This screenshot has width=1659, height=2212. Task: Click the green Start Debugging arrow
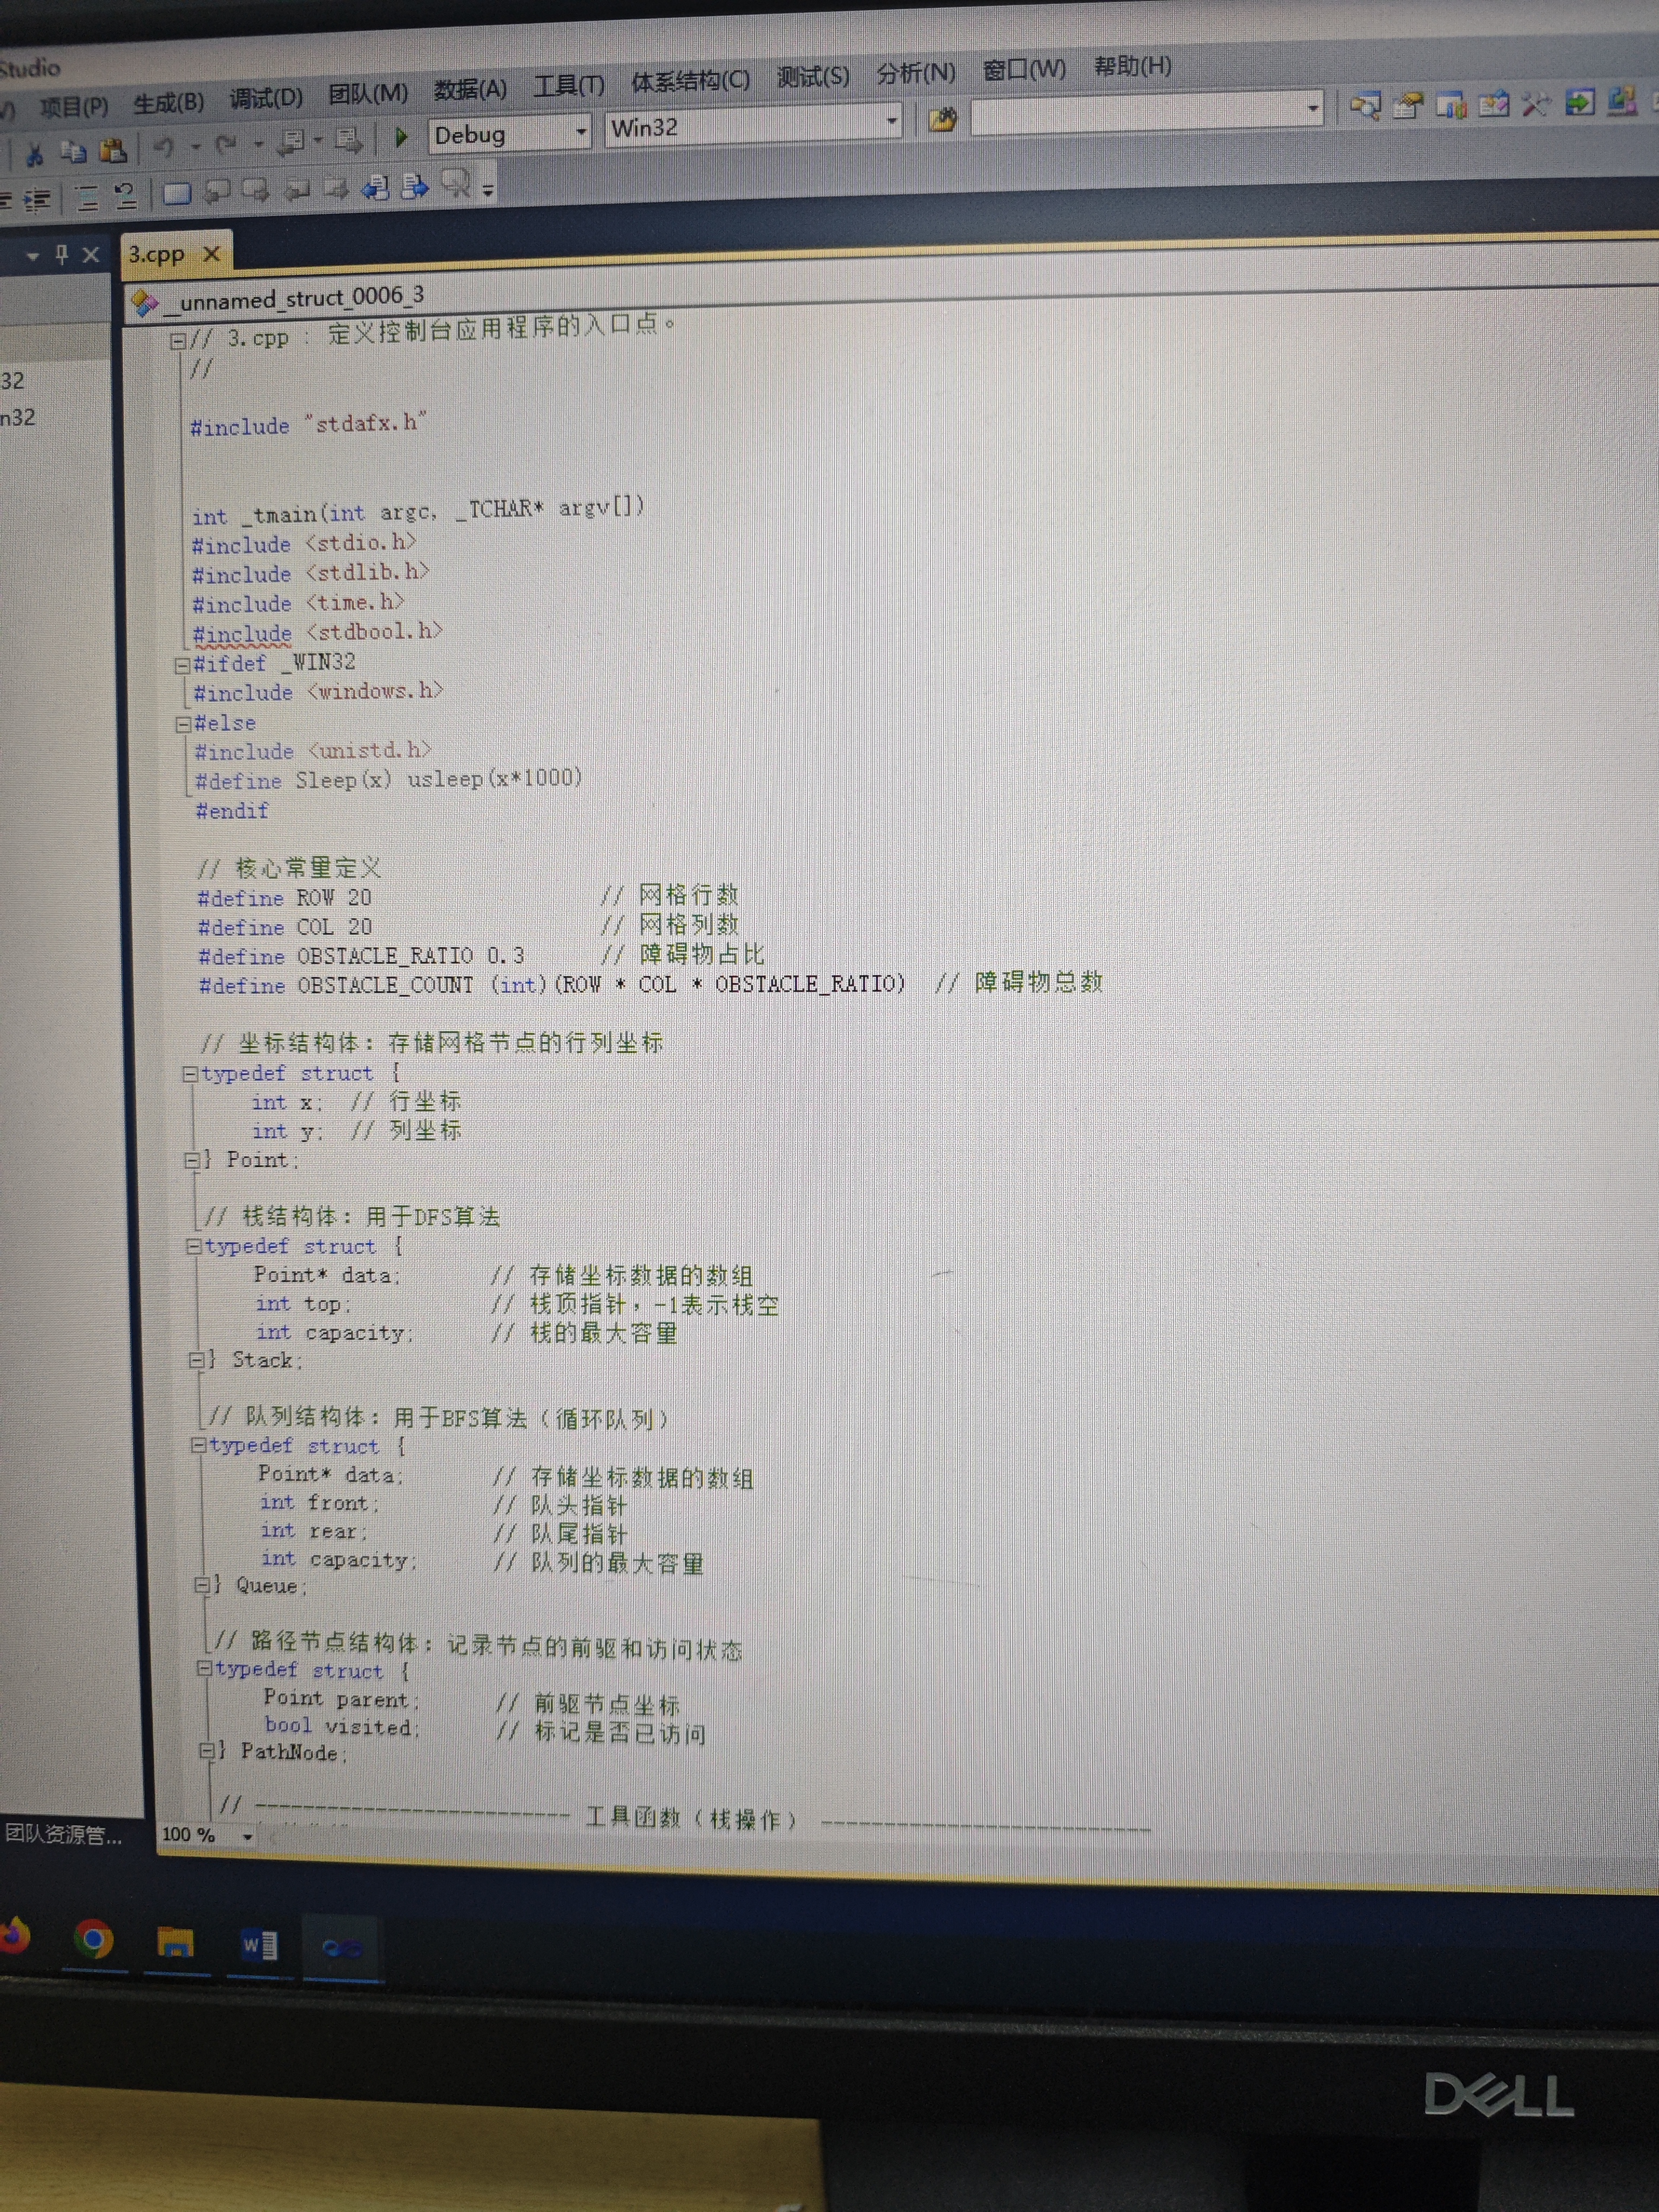tap(401, 137)
